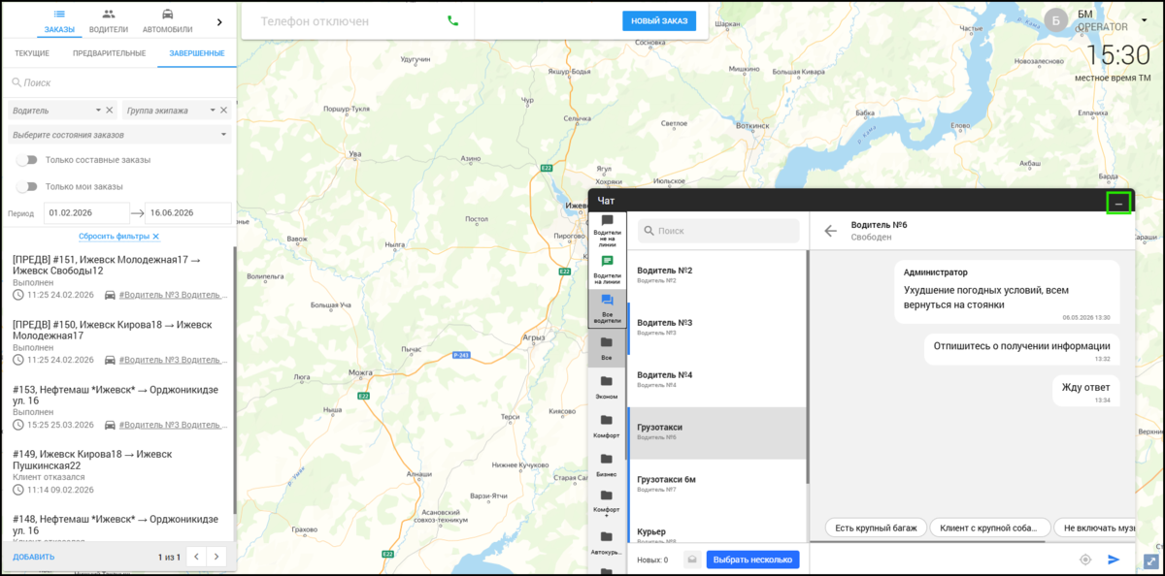The image size is (1165, 576).
Task: Select the ТЕКУЩИЕ orders tab
Action: pyautogui.click(x=32, y=53)
